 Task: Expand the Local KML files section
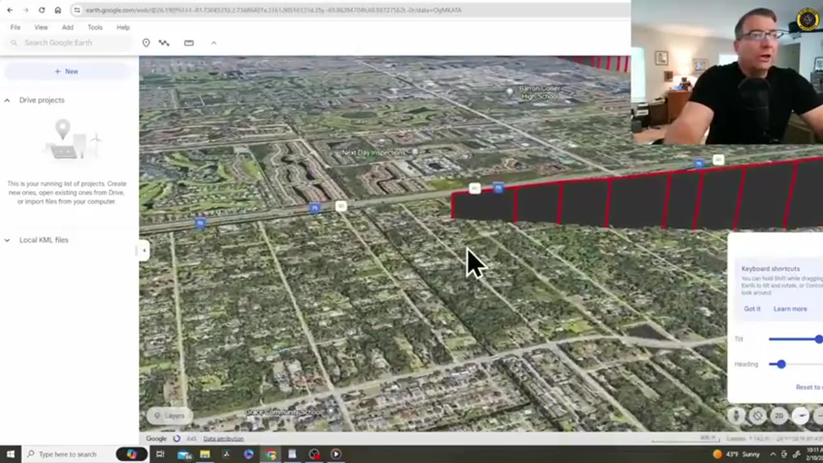tap(7, 240)
